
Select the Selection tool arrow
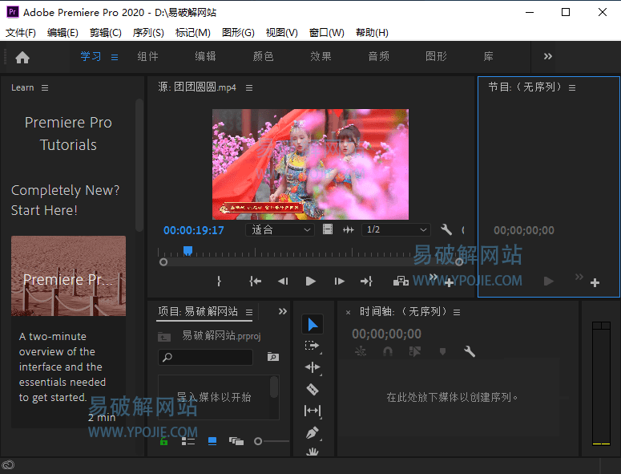pyautogui.click(x=313, y=325)
